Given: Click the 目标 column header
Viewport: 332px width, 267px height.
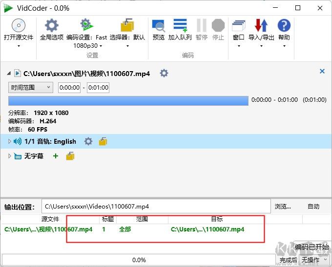Looking at the screenshot, I should (217, 219).
